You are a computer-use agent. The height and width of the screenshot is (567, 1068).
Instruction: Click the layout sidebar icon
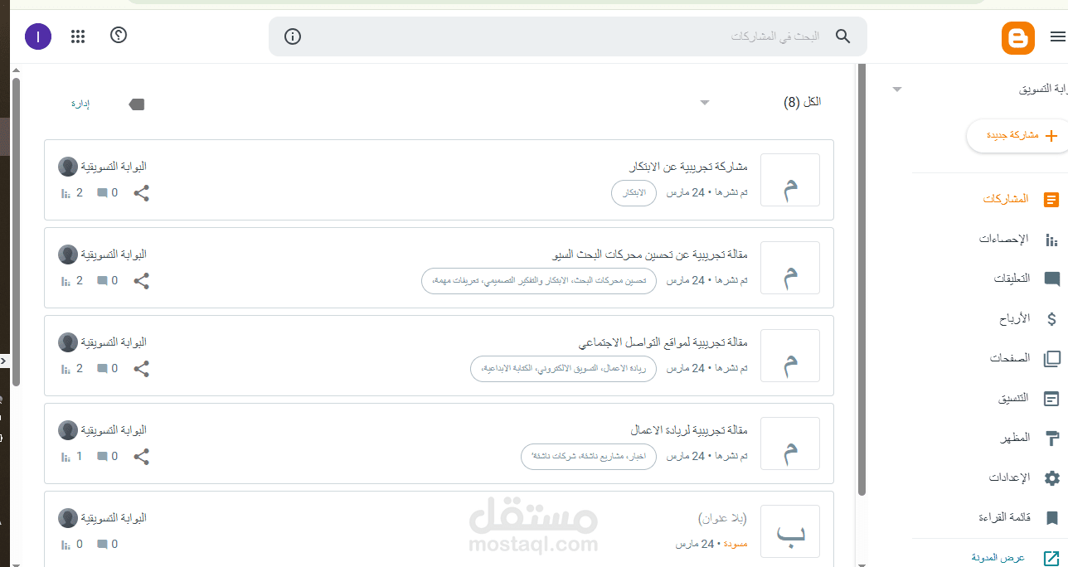[x=1051, y=399]
